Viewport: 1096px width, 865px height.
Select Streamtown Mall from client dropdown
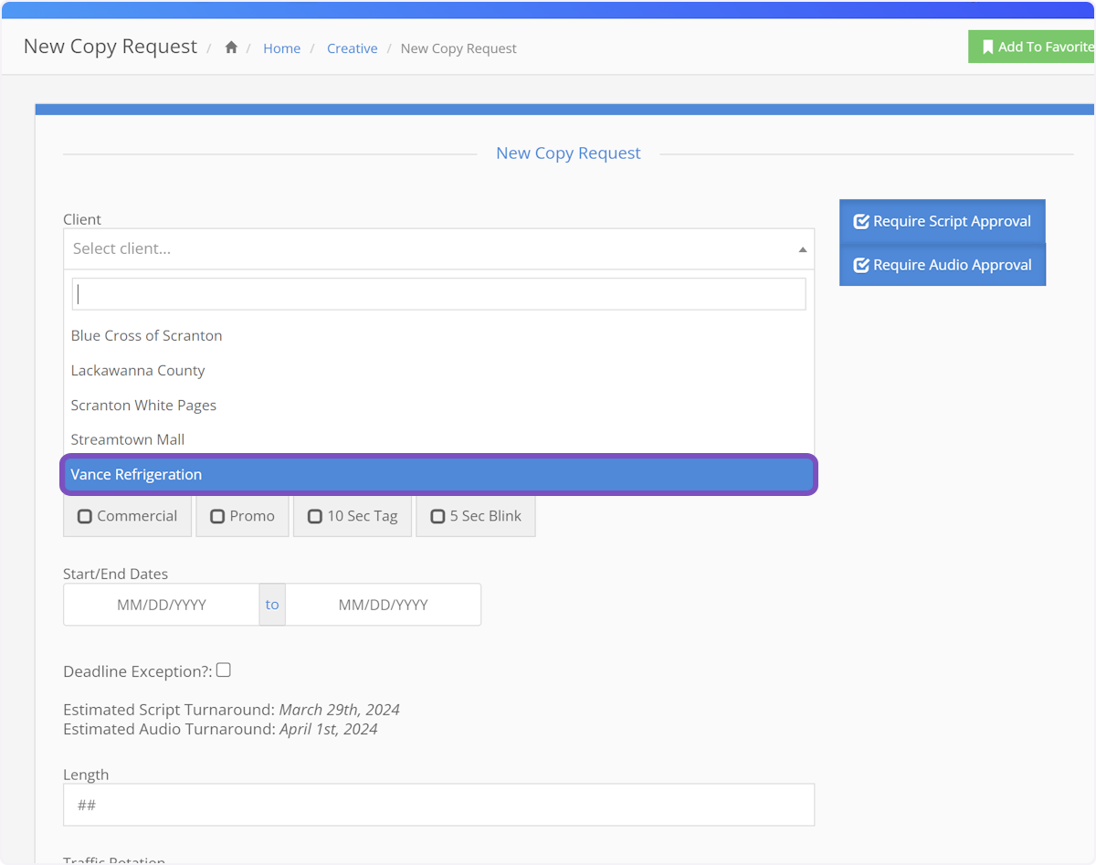coord(128,440)
